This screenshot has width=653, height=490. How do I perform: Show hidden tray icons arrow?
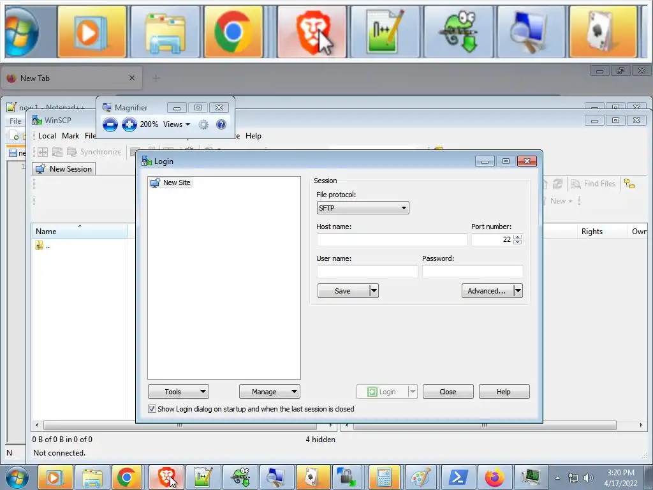click(557, 478)
